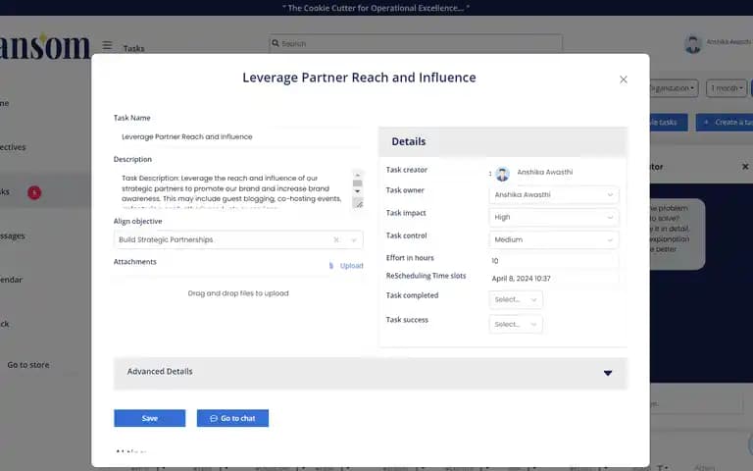Click the drag and drop upload area
The image size is (753, 471).
pos(238,293)
